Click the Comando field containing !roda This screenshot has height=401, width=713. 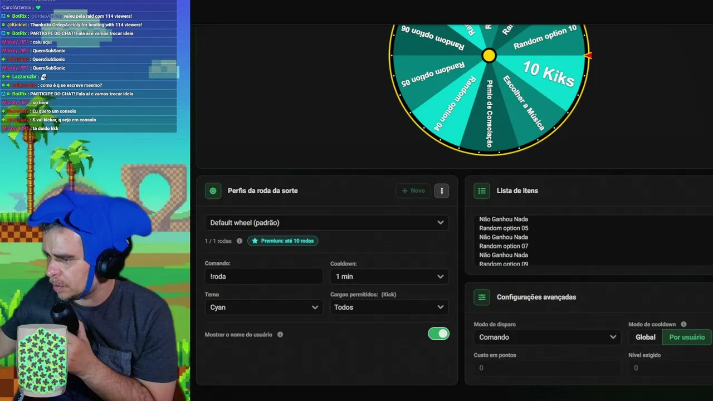pos(263,276)
